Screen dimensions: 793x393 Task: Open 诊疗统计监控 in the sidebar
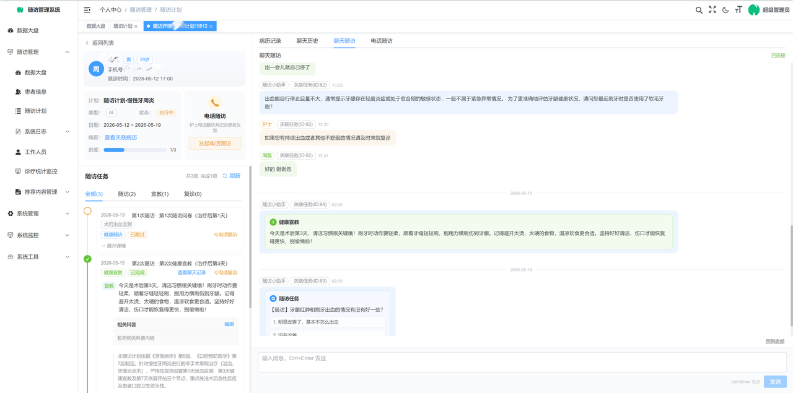tap(41, 171)
